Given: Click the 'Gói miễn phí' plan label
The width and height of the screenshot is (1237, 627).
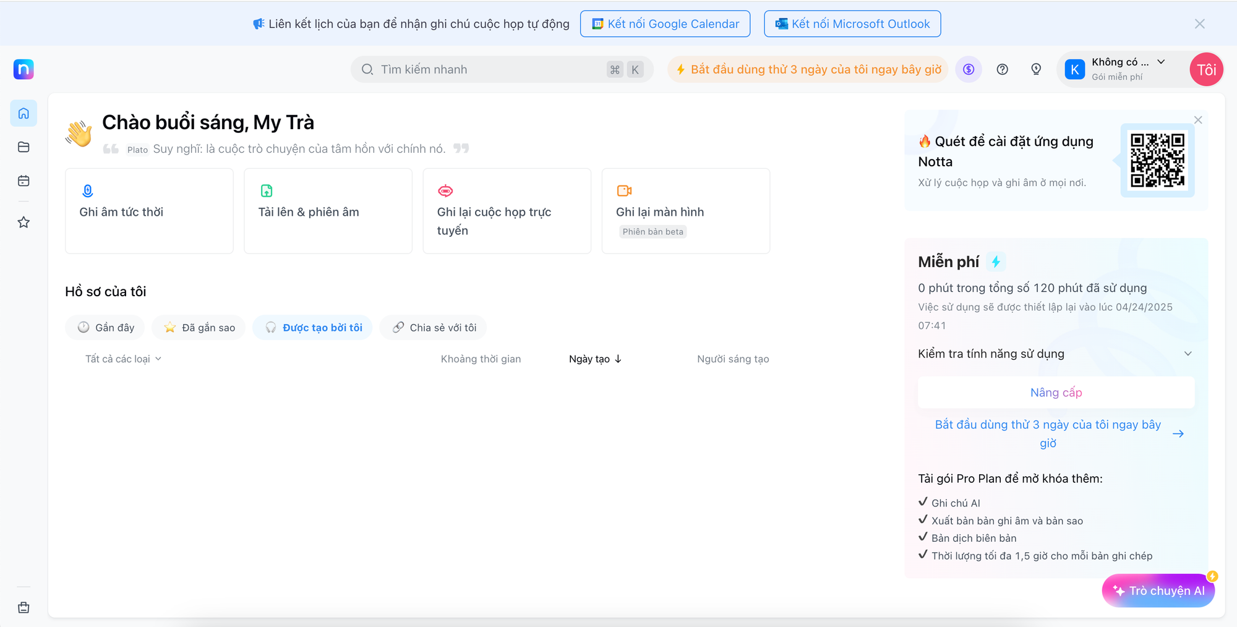Looking at the screenshot, I should click(x=1117, y=77).
